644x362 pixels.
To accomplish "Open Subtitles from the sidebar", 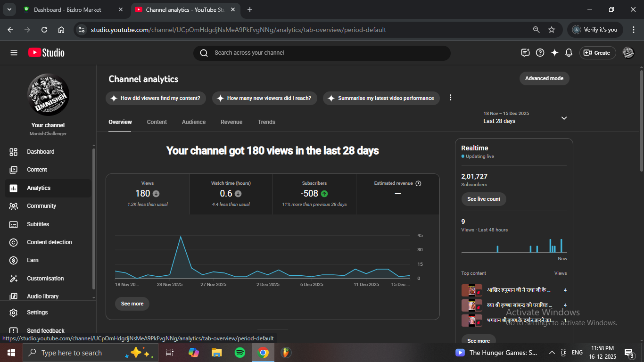I will [38, 224].
